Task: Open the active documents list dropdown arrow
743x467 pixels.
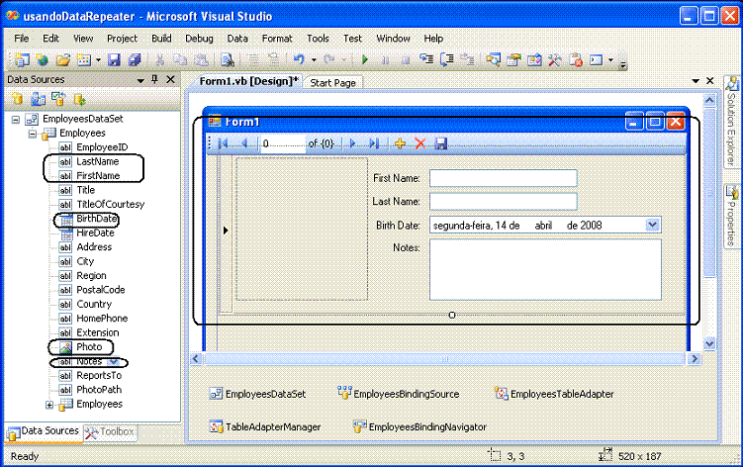Action: click(696, 81)
